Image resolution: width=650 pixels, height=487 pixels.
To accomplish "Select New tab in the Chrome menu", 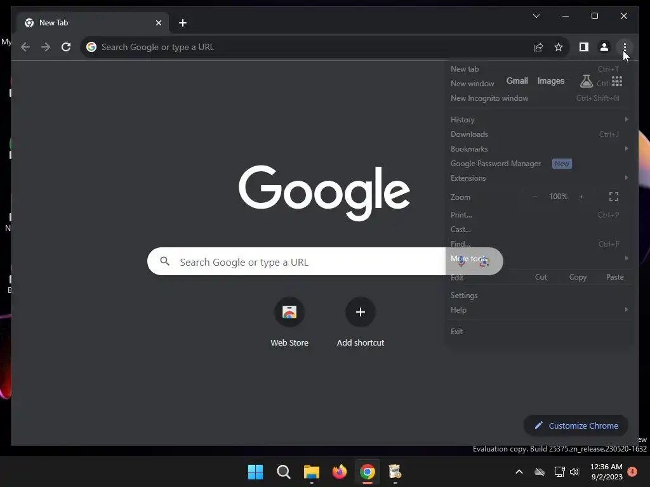I will pos(538,69).
